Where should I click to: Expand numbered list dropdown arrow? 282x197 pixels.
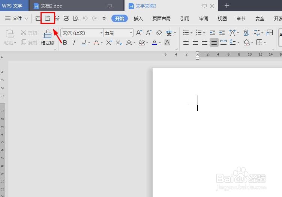point(204,33)
